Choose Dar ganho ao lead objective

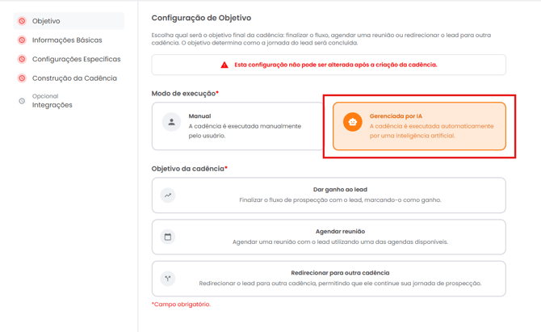329,195
